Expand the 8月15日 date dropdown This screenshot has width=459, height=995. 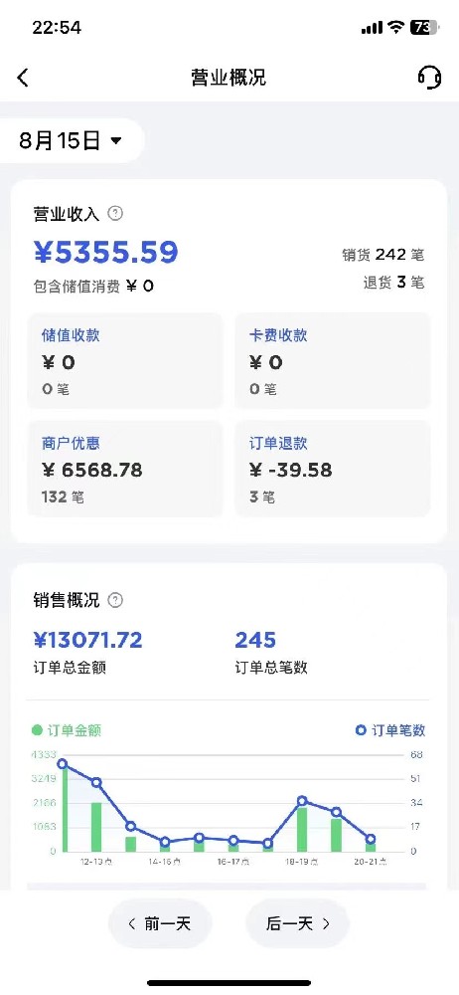71,141
